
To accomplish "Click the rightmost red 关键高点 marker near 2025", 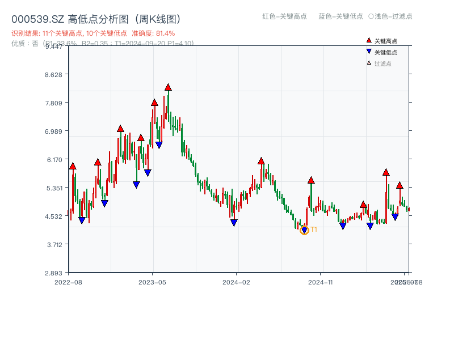I will coord(400,185).
